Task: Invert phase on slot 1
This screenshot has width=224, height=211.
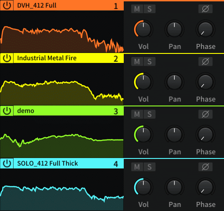Action: (x=205, y=9)
